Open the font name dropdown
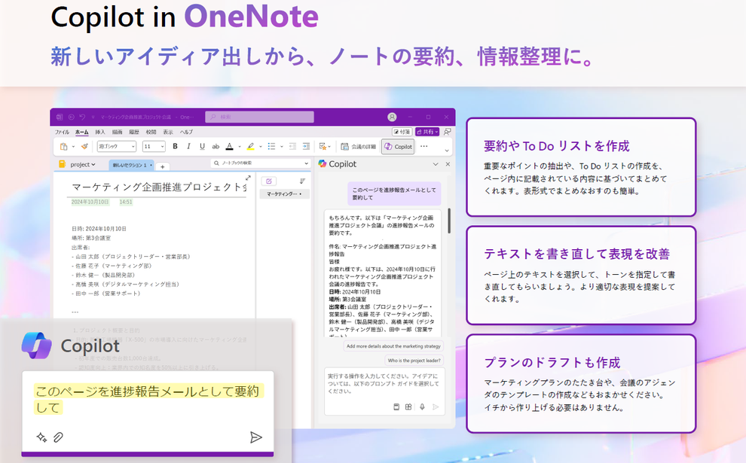 coord(117,146)
